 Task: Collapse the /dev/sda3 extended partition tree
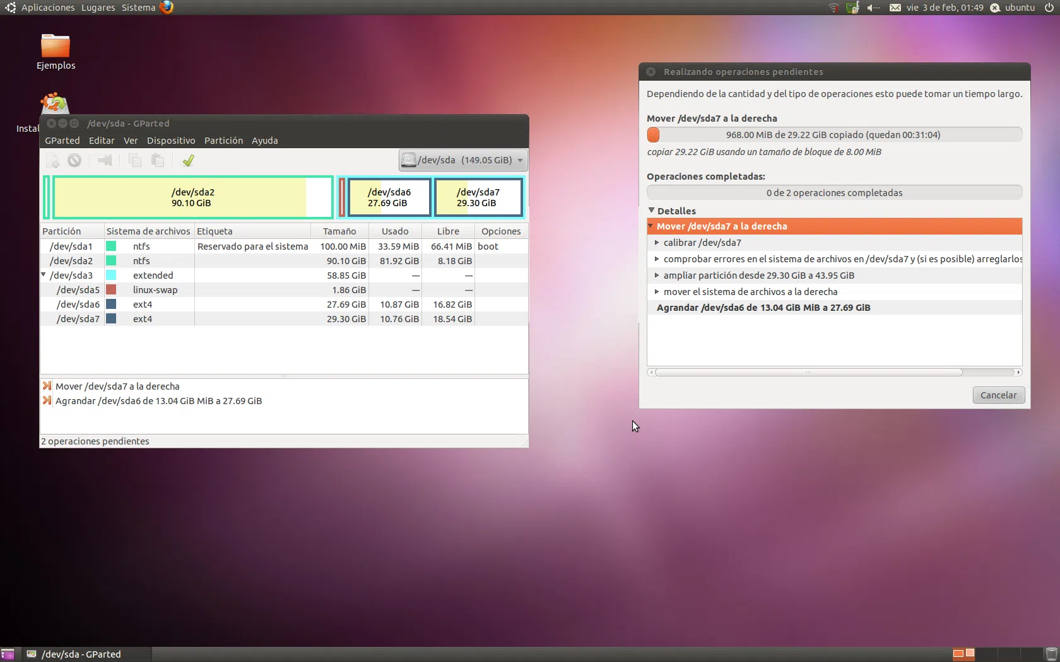pyautogui.click(x=44, y=275)
